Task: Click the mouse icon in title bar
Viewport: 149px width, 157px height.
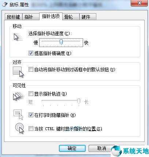Action: click(x=4, y=4)
